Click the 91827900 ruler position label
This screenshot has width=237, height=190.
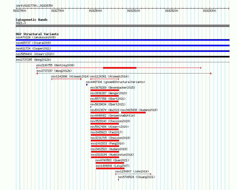pos(58,11)
